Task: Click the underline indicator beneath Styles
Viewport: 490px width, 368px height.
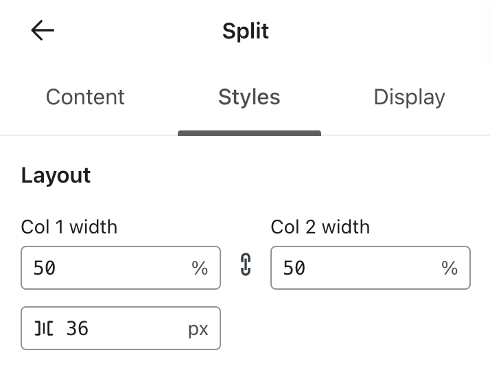Action: (249, 133)
